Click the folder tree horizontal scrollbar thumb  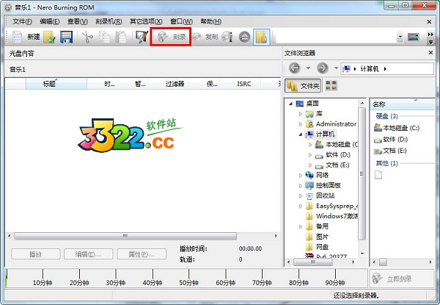[313, 262]
